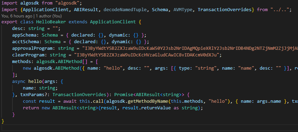Click the clearProgram base64 string value
Image resolution: width=298 pixels, height=132 pixels.
pyautogui.click(x=147, y=55)
